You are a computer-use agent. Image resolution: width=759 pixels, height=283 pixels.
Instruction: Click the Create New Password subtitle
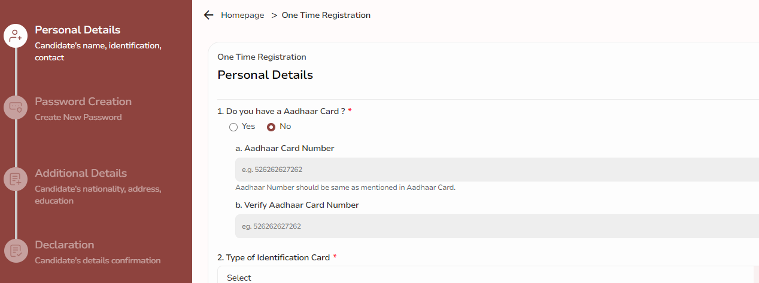(x=78, y=117)
